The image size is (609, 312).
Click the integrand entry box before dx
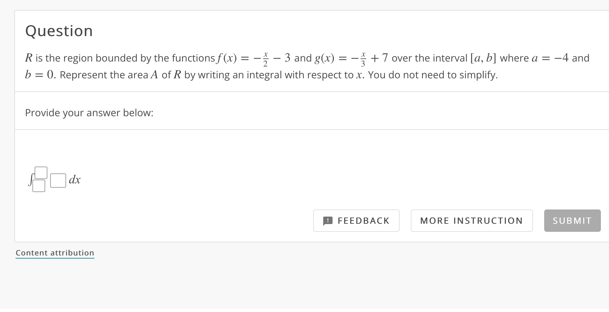pyautogui.click(x=58, y=180)
